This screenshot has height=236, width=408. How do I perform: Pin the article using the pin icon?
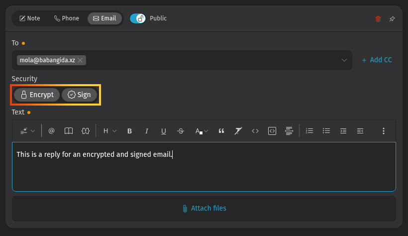(392, 19)
